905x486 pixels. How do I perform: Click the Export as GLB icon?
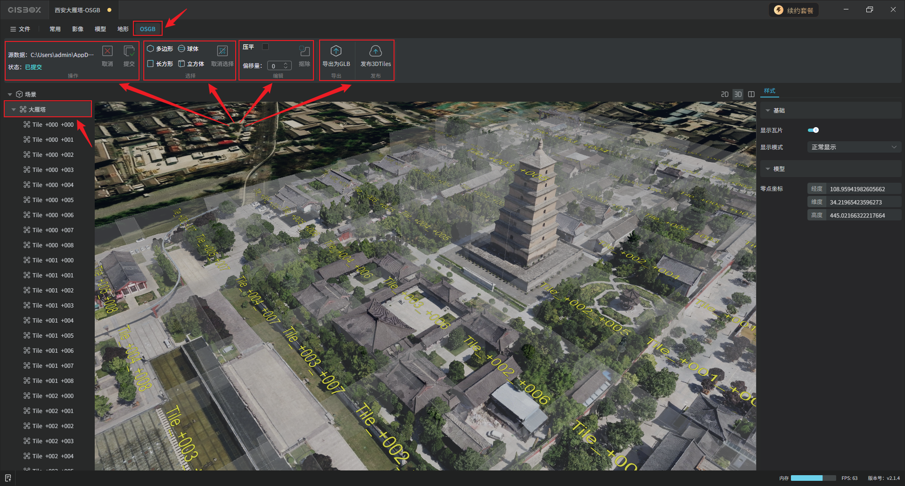pyautogui.click(x=336, y=51)
